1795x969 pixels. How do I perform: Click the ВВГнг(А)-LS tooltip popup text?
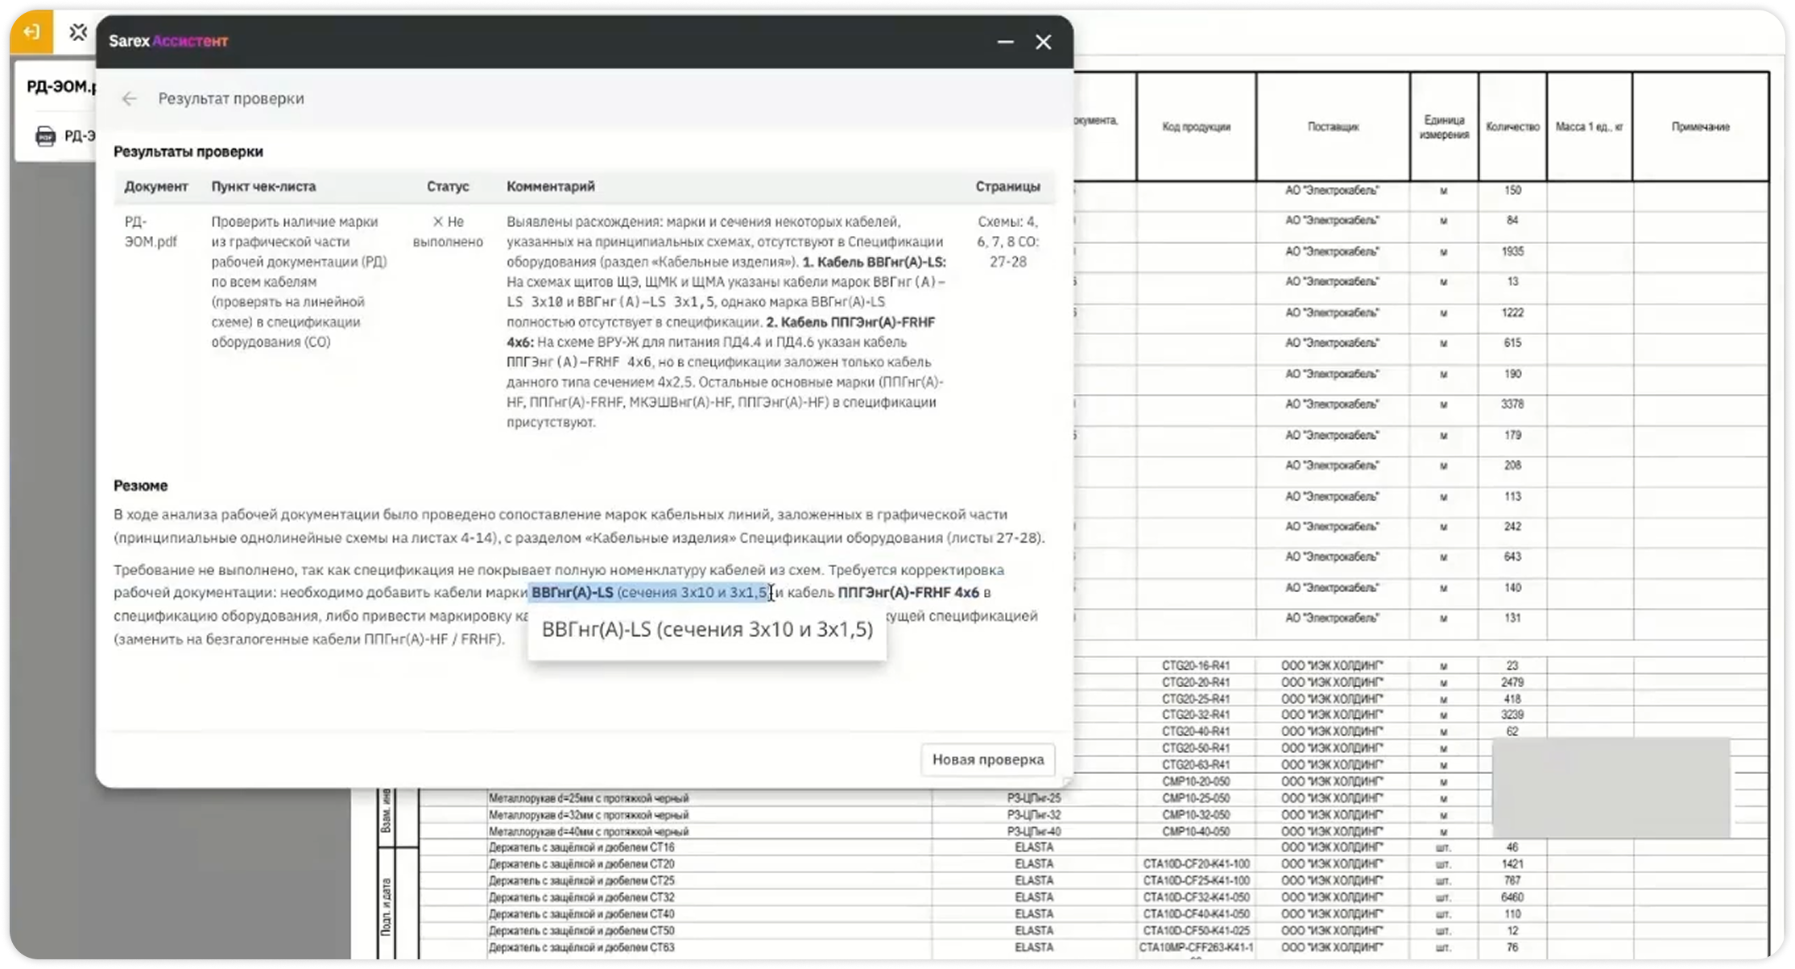tap(707, 629)
